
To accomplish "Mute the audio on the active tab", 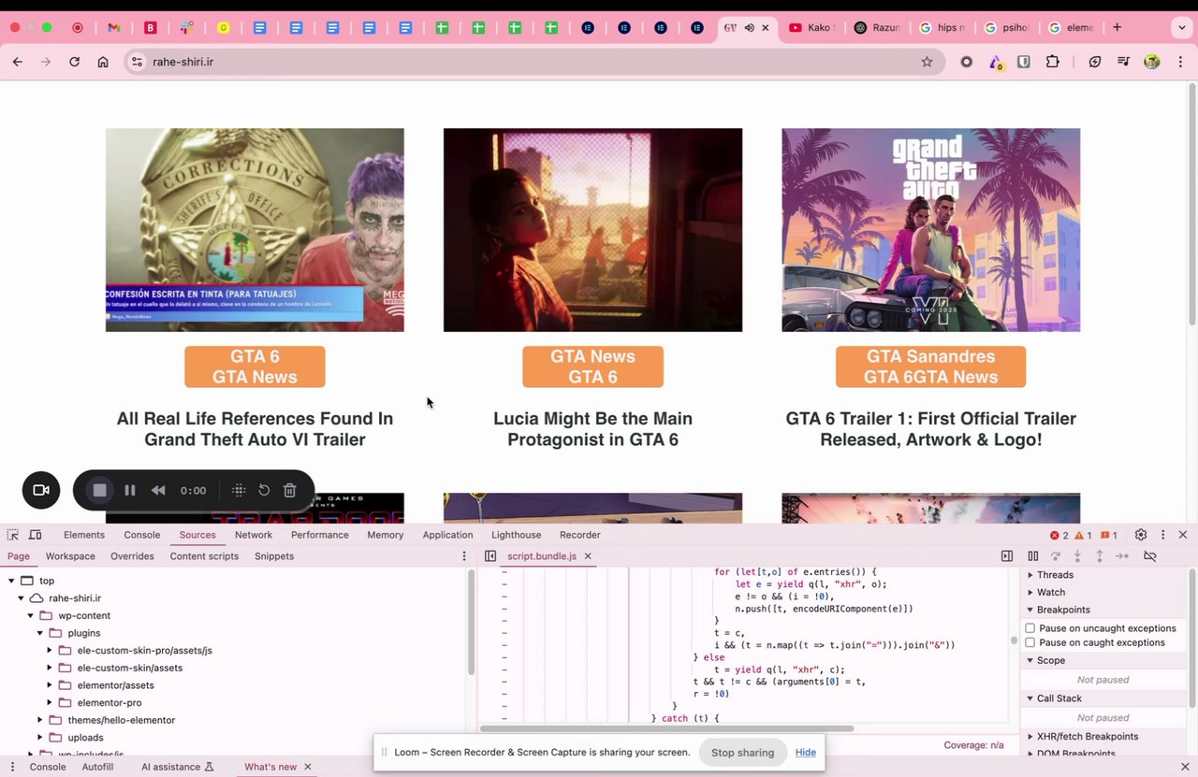I will pos(749,28).
